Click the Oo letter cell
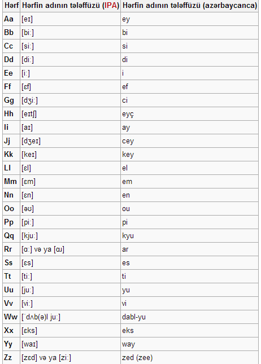This screenshot has width=261, height=364. click(x=11, y=209)
